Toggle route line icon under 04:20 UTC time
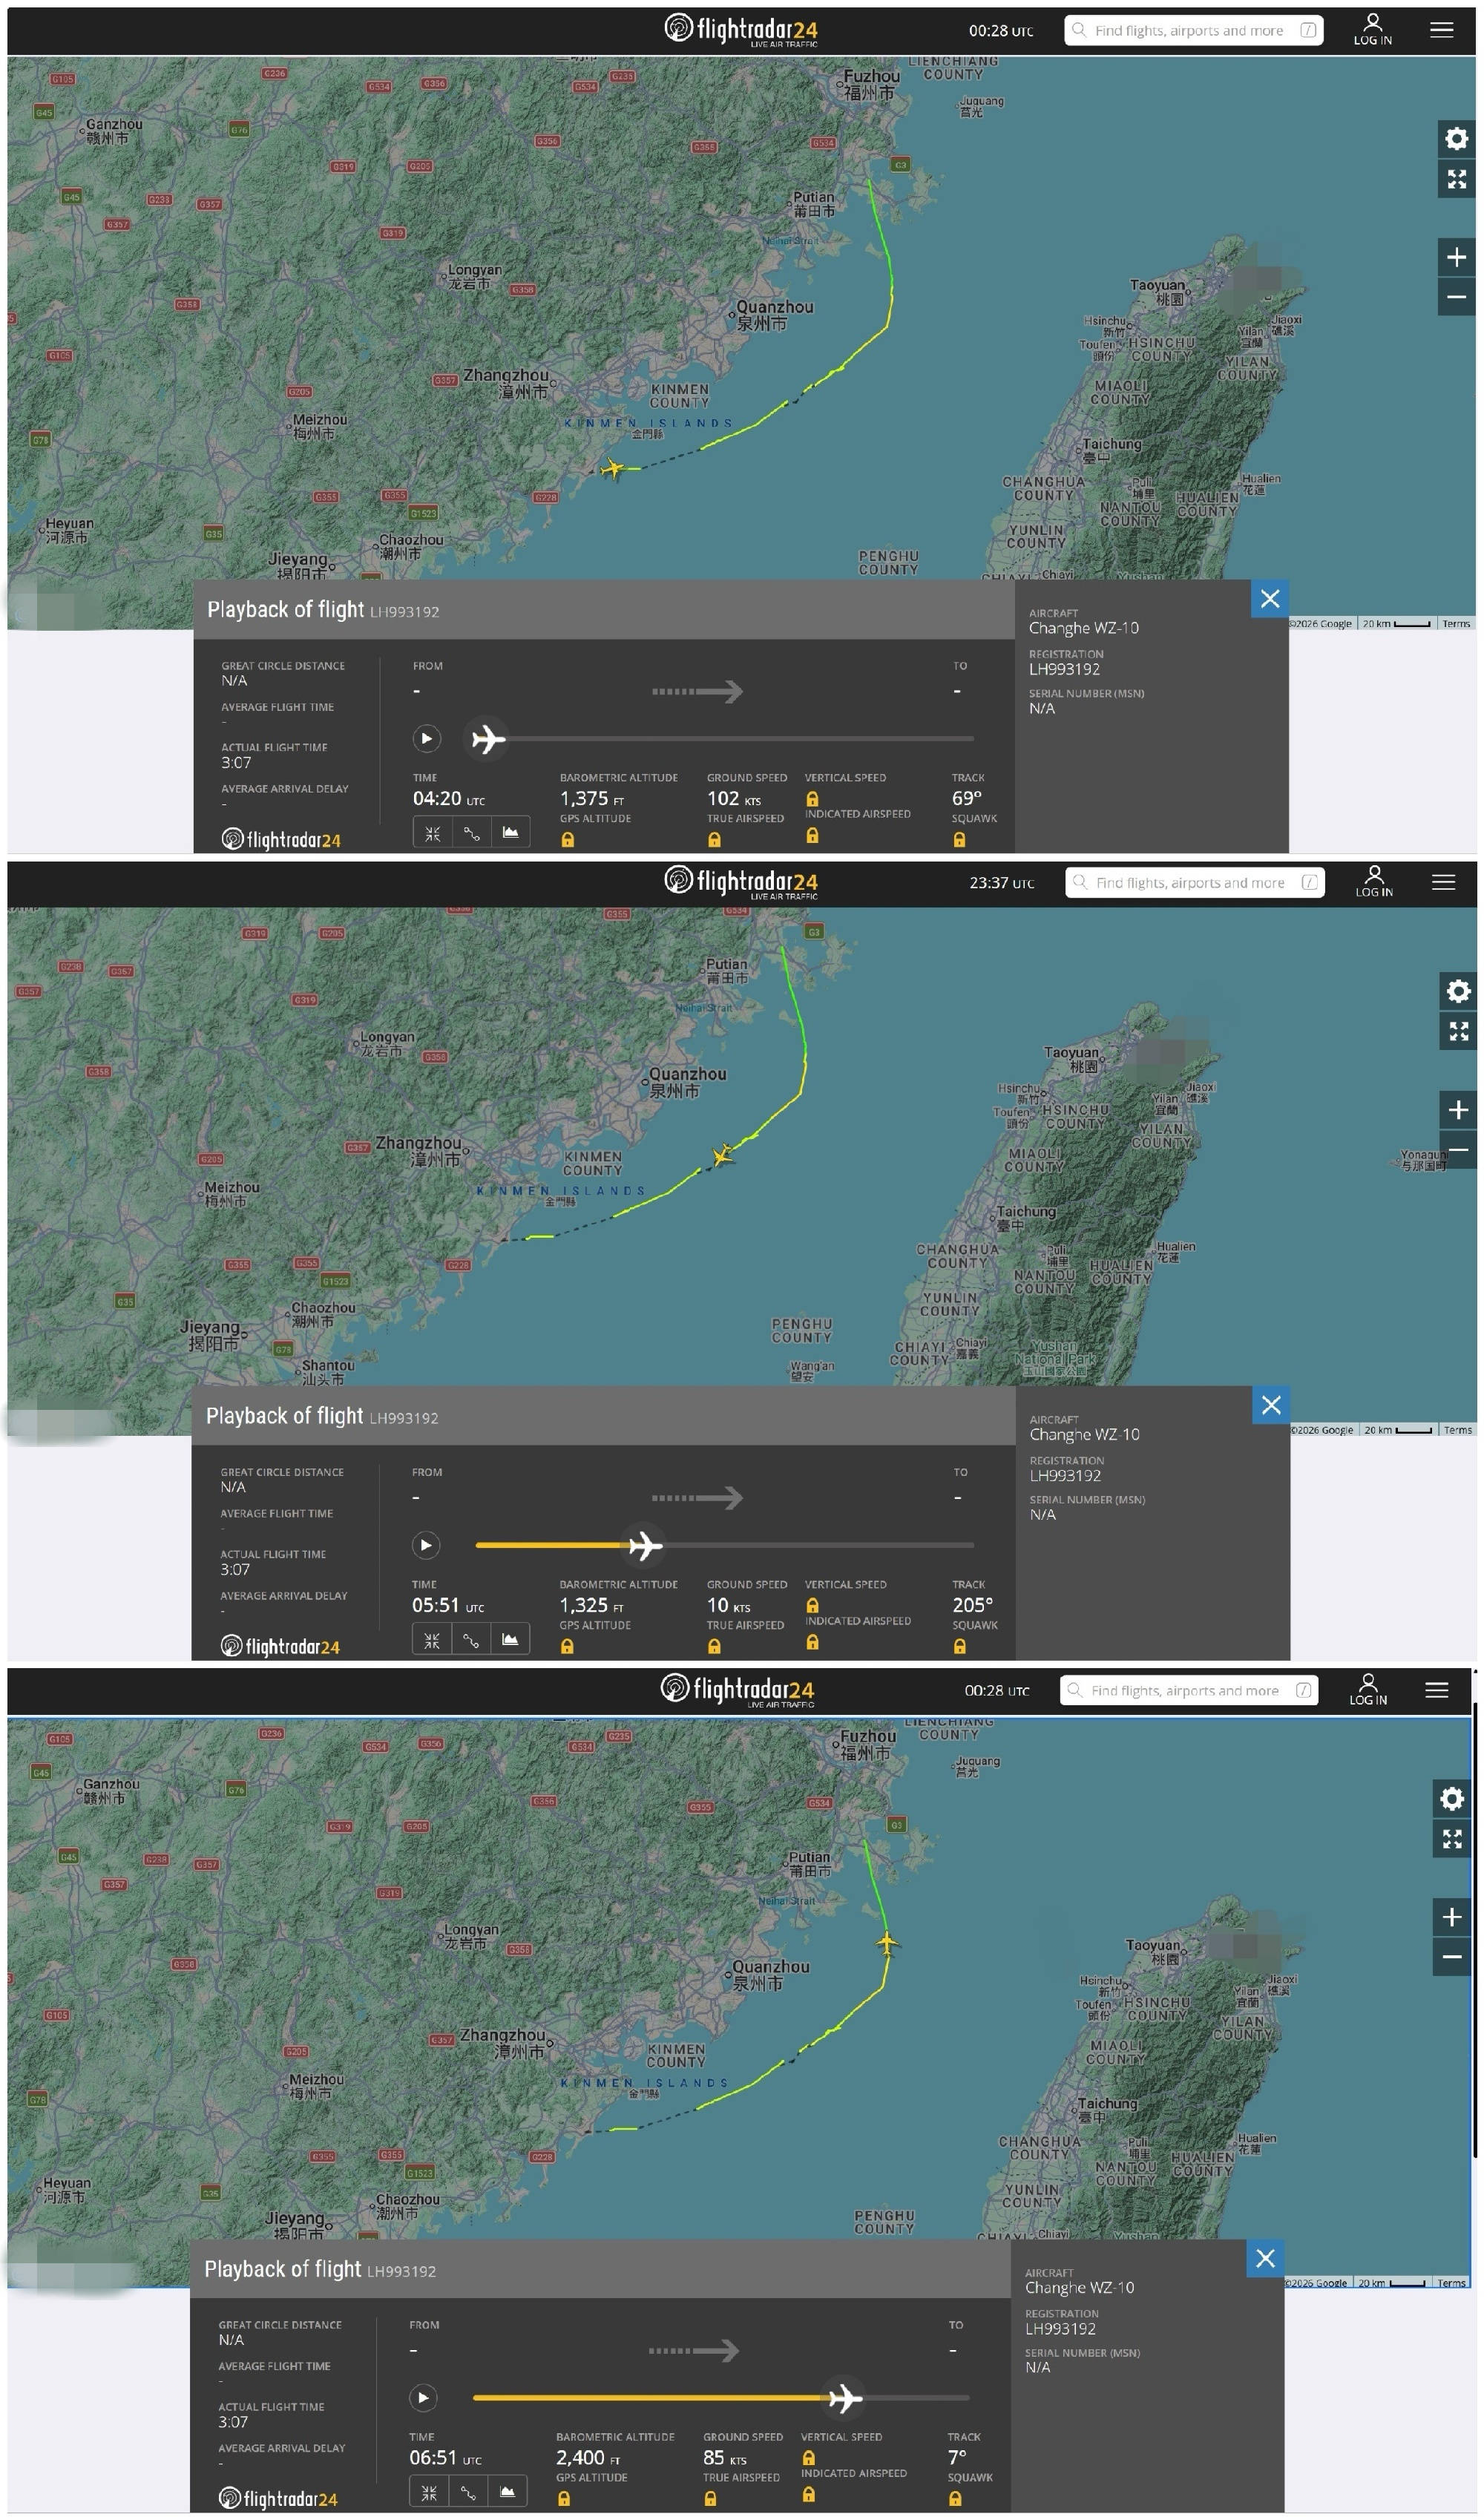1484x2520 pixels. 472,833
